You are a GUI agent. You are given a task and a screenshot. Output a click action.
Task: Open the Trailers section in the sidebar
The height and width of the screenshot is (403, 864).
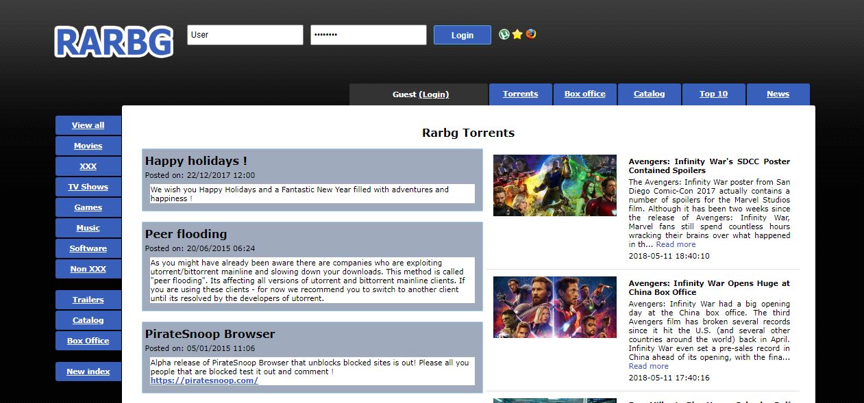pos(88,300)
